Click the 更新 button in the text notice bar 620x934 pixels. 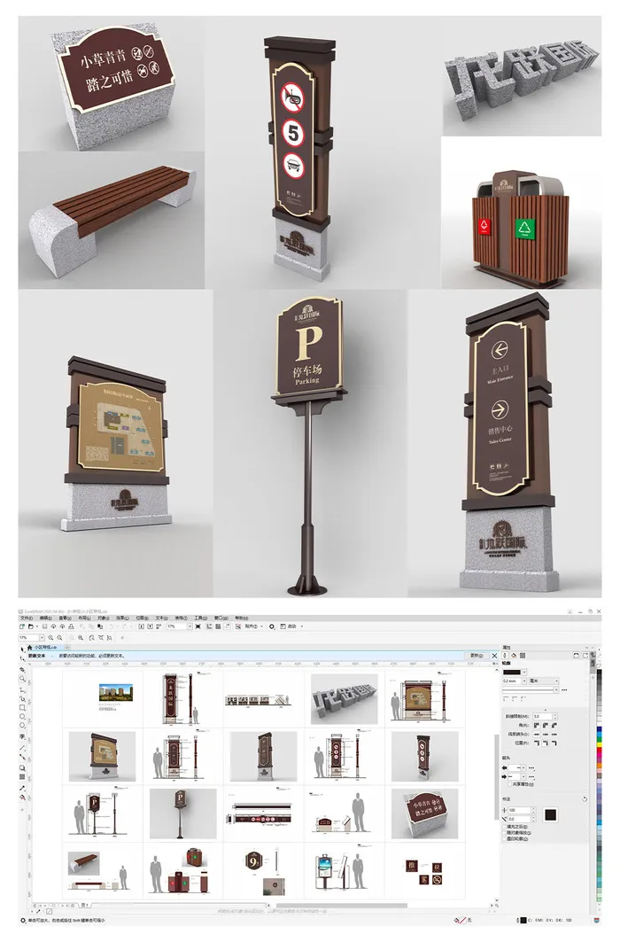pos(476,657)
